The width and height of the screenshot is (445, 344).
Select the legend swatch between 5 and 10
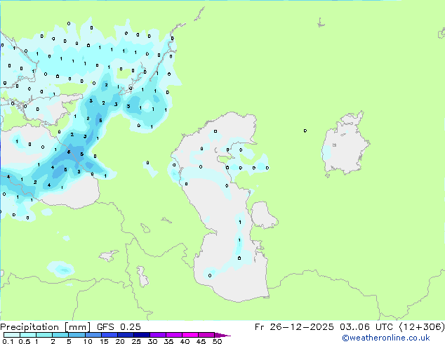(77, 335)
